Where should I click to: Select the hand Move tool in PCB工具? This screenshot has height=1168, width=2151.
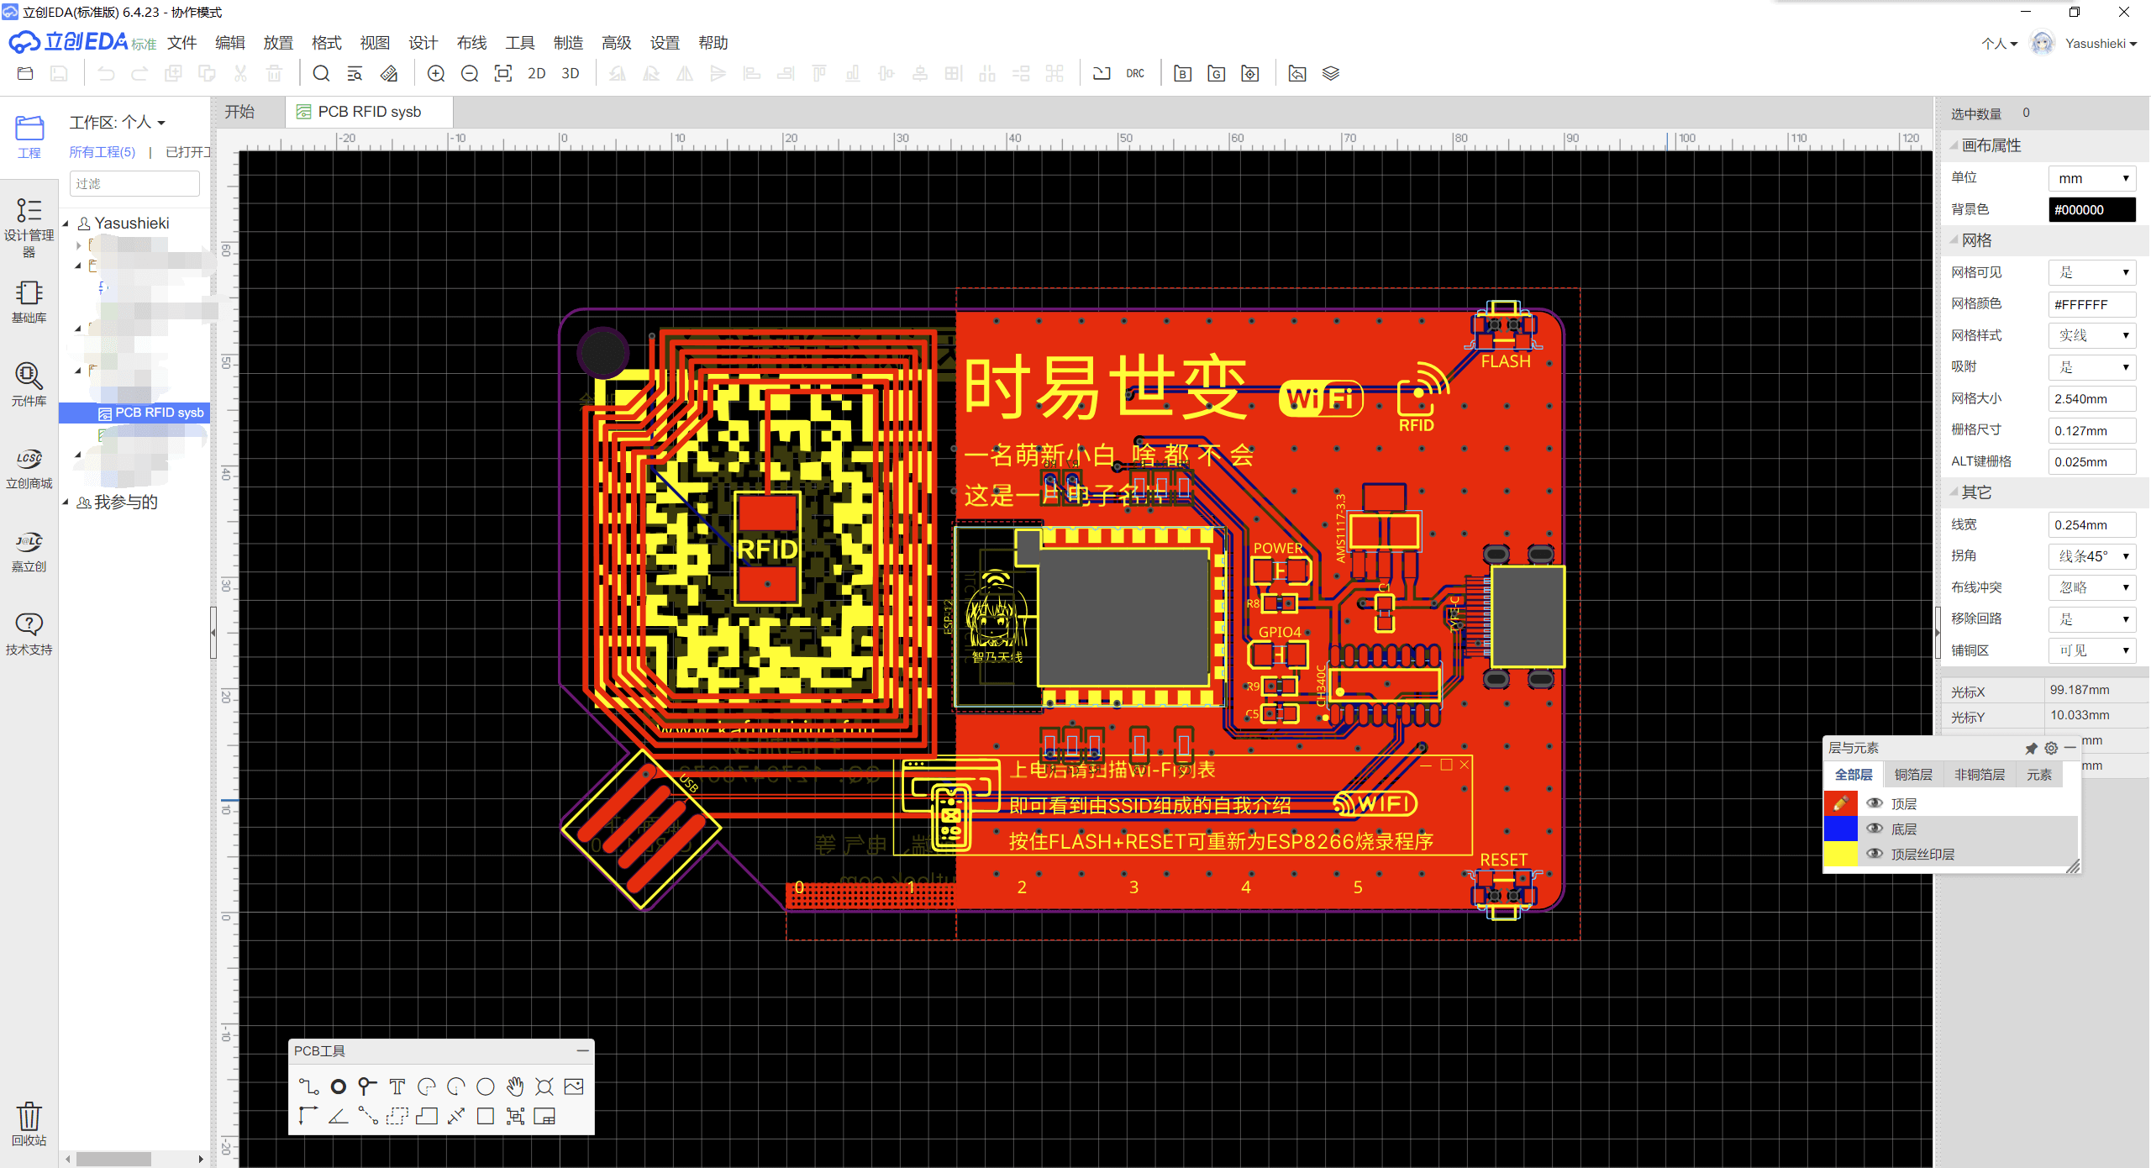(515, 1086)
